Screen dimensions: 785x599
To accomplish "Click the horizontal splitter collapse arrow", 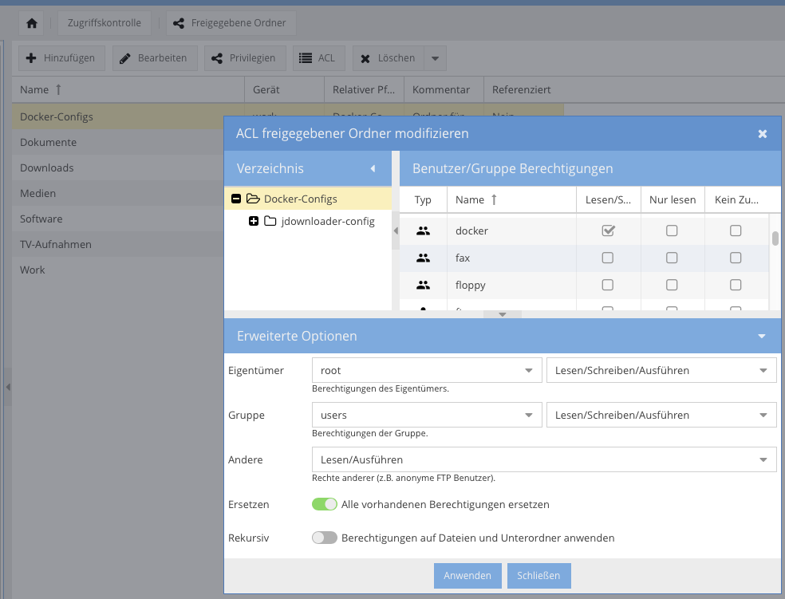I will coord(503,314).
